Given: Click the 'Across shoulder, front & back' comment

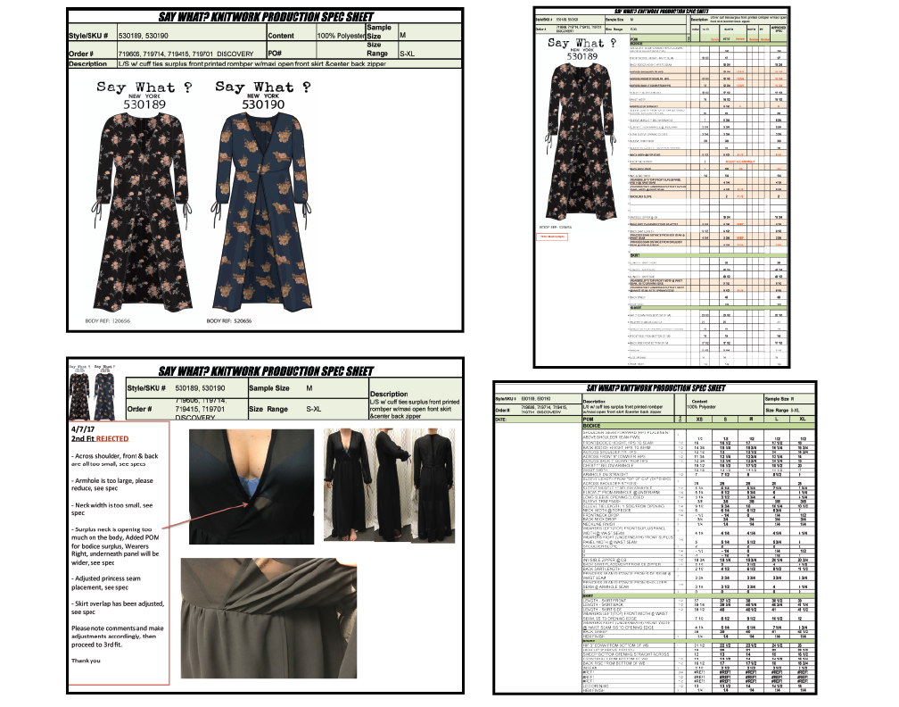Looking at the screenshot, I should click(115, 460).
